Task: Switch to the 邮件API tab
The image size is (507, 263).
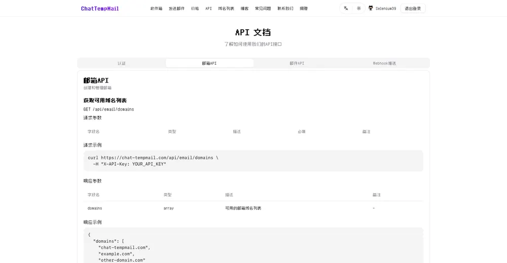Action: click(297, 63)
